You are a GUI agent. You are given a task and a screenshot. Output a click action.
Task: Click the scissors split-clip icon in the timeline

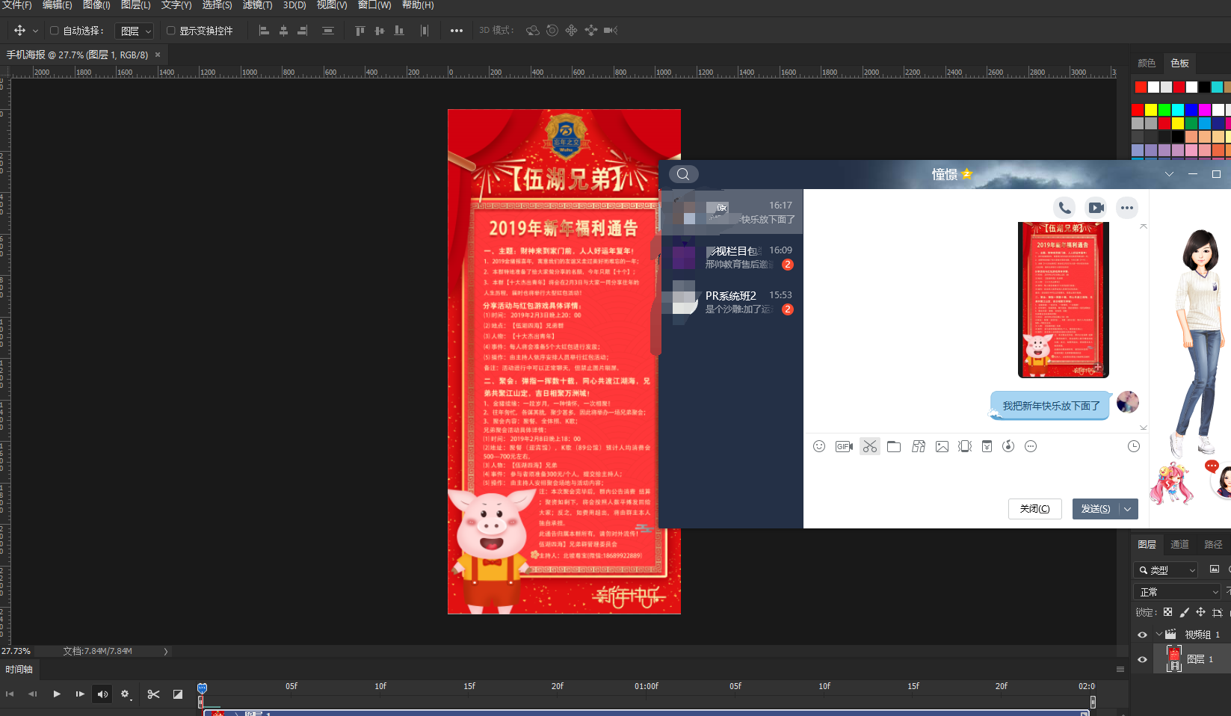154,694
